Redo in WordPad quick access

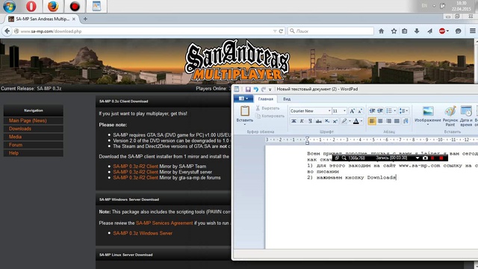click(x=264, y=89)
